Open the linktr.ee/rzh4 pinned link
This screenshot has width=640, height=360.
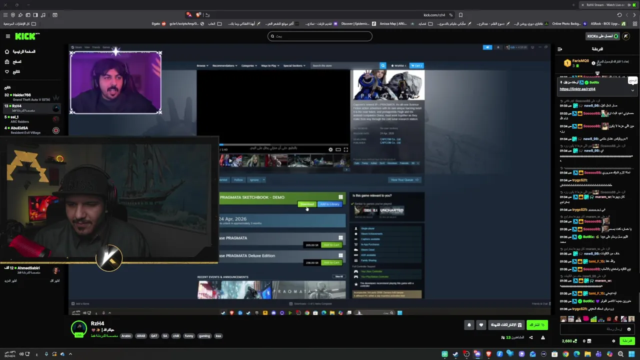coord(577,89)
